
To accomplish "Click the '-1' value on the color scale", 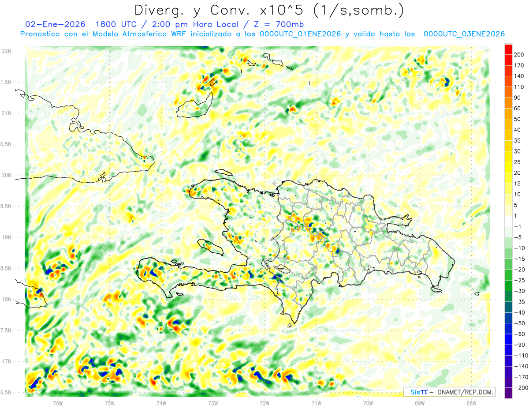I will (x=518, y=226).
